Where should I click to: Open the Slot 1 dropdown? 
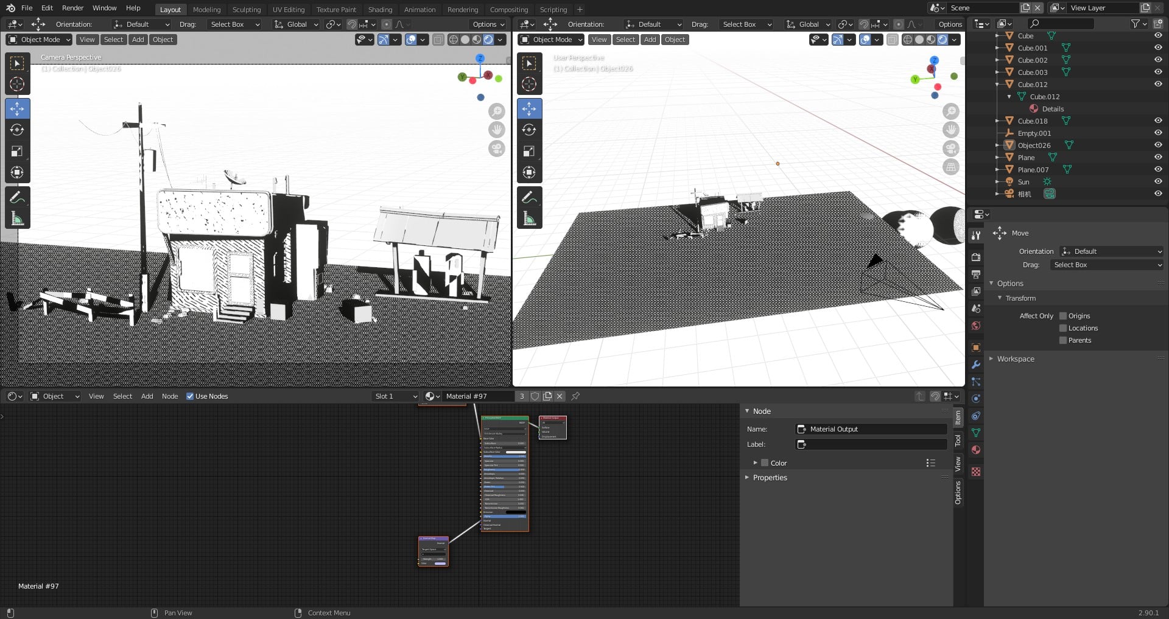click(395, 396)
